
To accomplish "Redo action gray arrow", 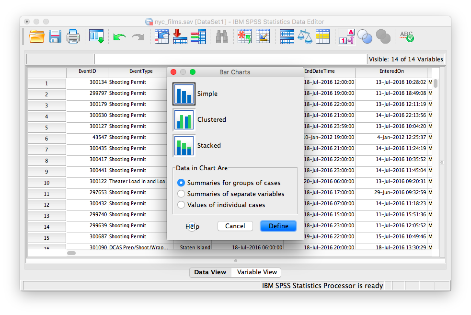I will tap(138, 37).
